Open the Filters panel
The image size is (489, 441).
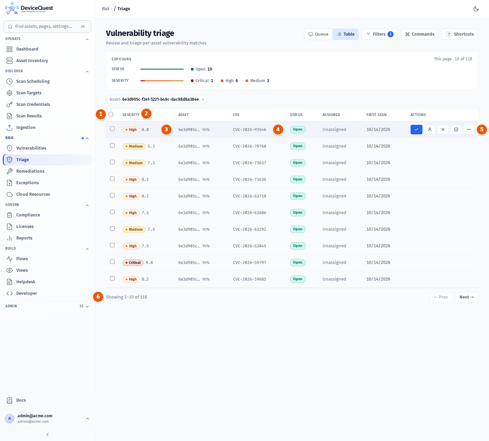380,34
